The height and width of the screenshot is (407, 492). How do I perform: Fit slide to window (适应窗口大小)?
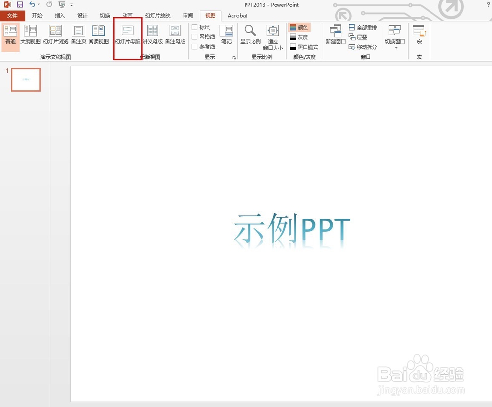(x=273, y=37)
